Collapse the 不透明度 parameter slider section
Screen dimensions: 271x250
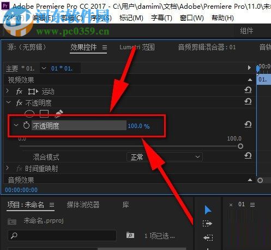[16, 125]
